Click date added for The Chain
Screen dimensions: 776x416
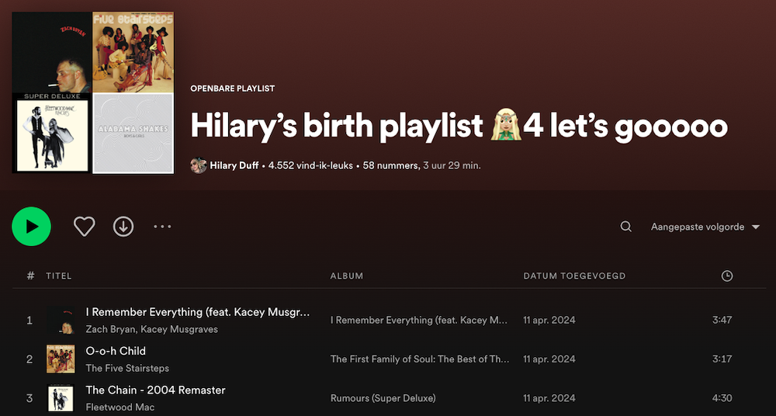pyautogui.click(x=549, y=398)
